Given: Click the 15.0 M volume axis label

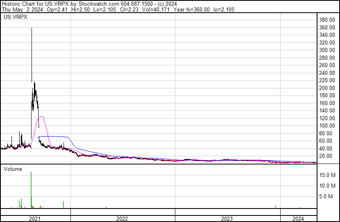Looking at the screenshot, I should (x=329, y=175).
